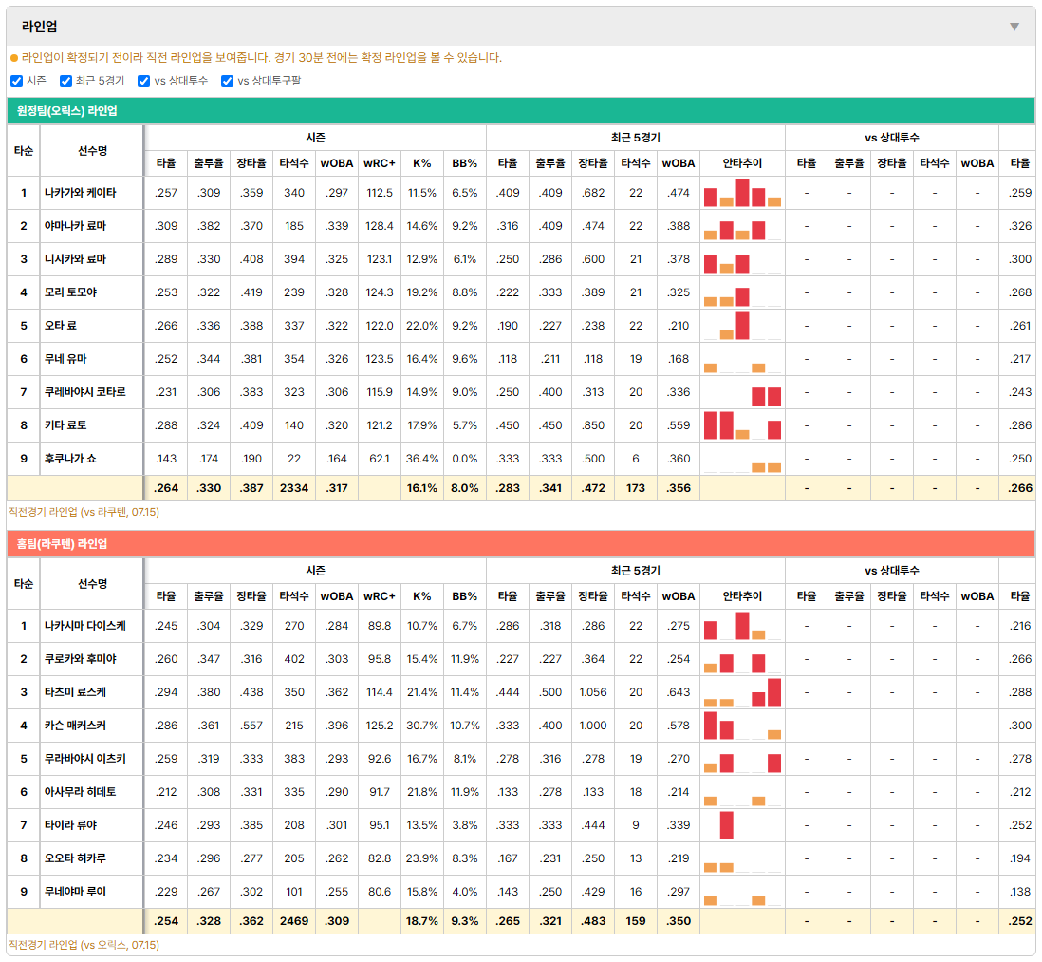Screen dimensions: 1042x962
Task: Click the home 안타추이 column header
Action: click(742, 596)
